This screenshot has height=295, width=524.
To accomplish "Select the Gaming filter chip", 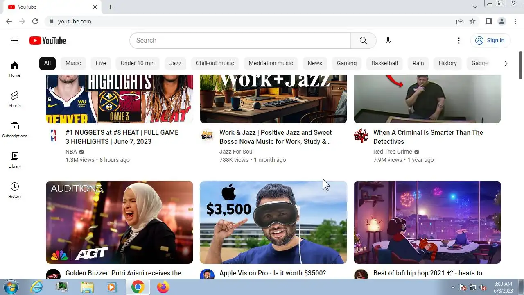I will (x=347, y=63).
